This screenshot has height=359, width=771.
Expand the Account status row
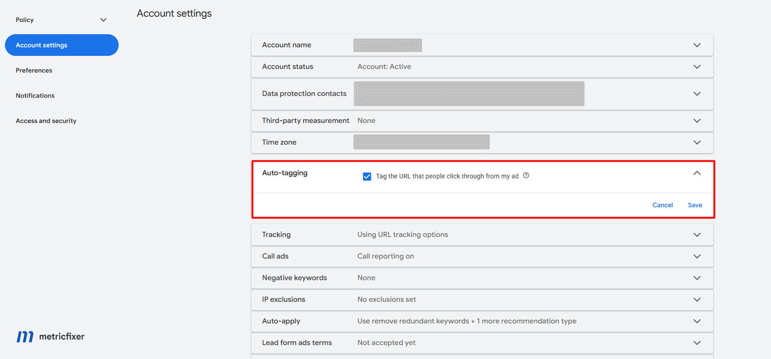tap(697, 67)
